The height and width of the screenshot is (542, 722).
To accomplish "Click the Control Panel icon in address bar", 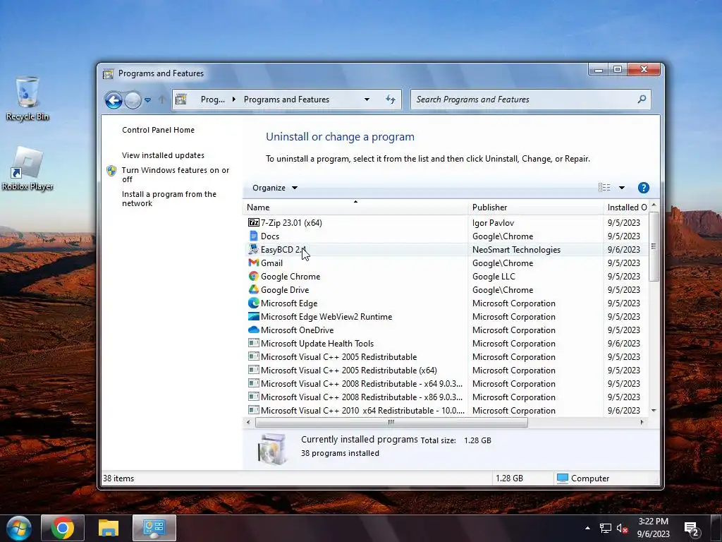I will coord(181,99).
